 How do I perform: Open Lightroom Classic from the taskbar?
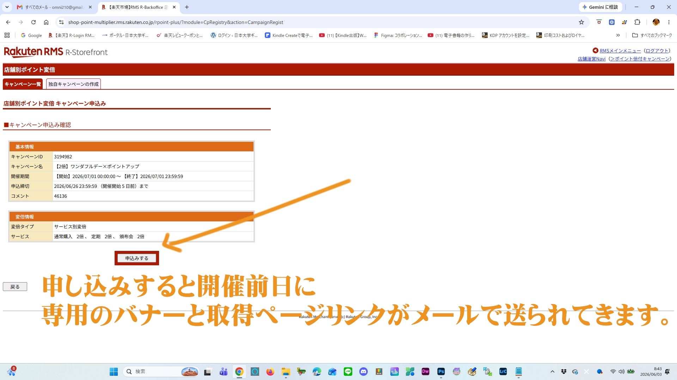tap(503, 372)
